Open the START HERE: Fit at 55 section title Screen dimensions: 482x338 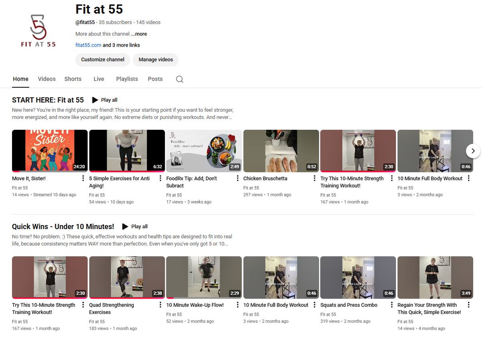(x=48, y=100)
